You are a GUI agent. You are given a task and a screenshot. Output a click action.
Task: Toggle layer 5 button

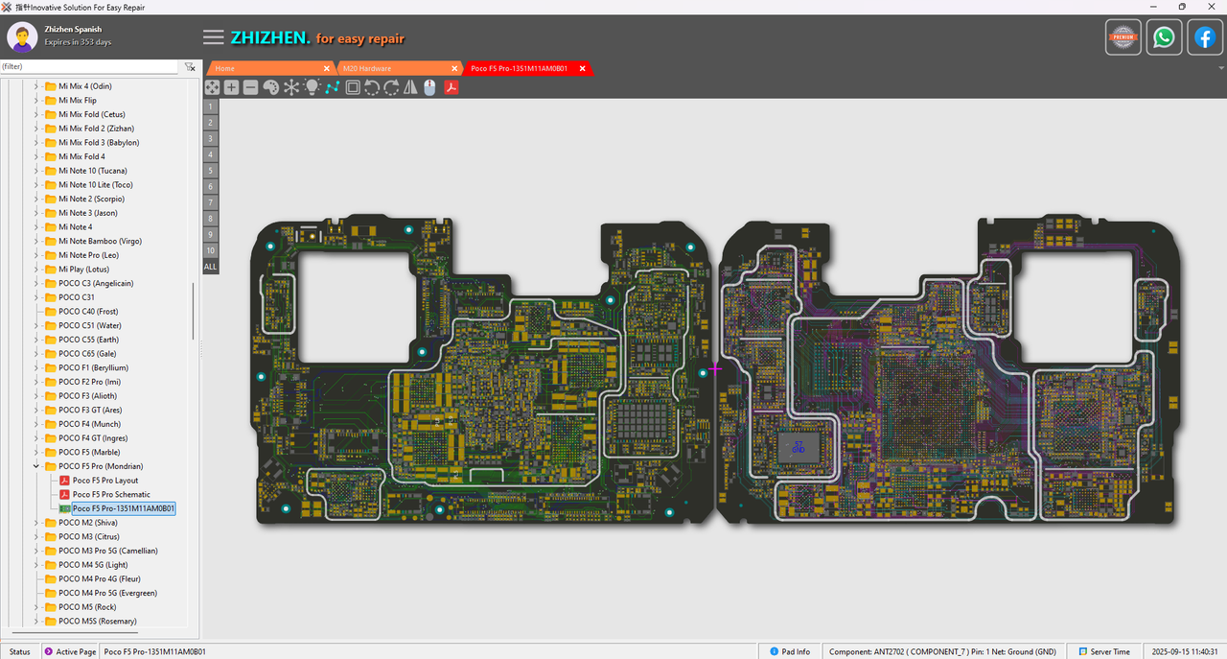point(210,171)
